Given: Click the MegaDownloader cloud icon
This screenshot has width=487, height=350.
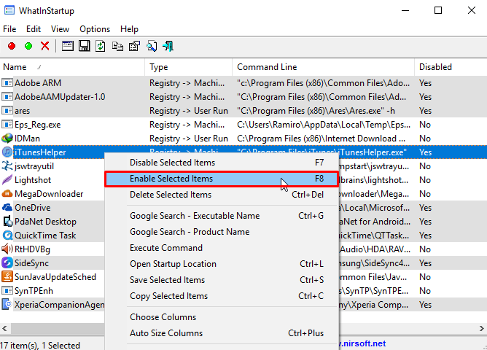Looking at the screenshot, I should click(x=7, y=194).
